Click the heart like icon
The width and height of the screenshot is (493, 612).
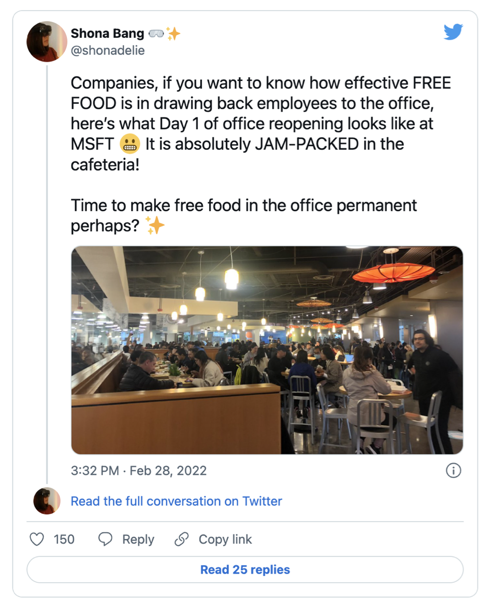(37, 539)
